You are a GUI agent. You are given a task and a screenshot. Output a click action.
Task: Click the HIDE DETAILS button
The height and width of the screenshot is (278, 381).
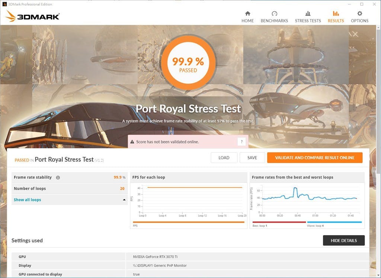[344, 240]
